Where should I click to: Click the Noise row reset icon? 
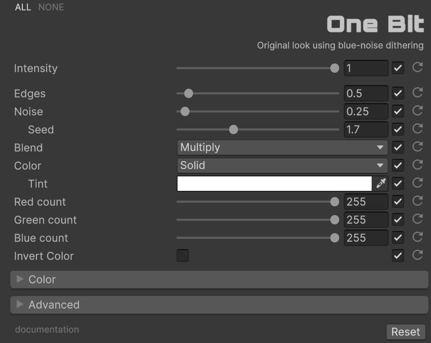click(418, 111)
